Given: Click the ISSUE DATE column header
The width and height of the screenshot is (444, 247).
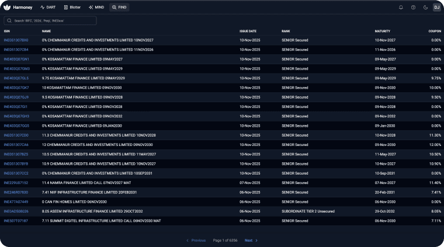Looking at the screenshot, I should [248, 31].
